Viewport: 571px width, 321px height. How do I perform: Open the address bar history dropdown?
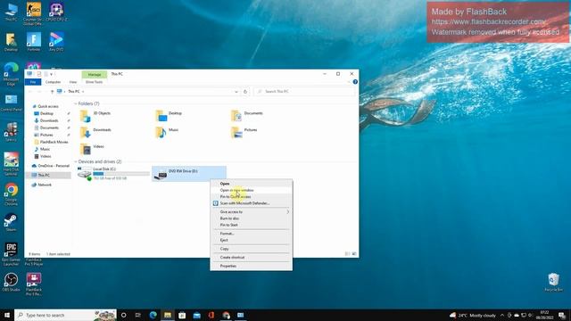(x=236, y=91)
